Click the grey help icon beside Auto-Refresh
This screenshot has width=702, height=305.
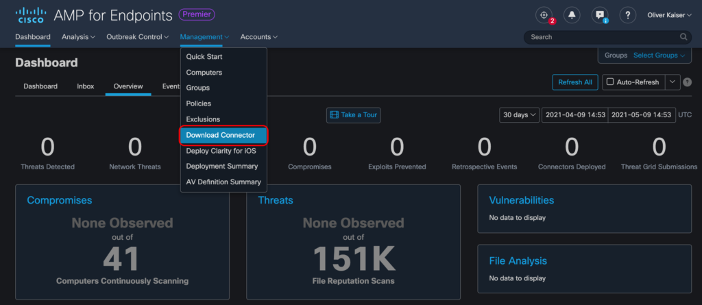(688, 82)
